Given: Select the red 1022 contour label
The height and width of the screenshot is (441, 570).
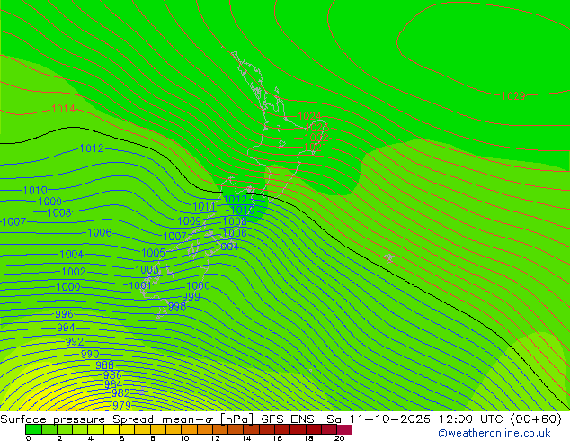Looking at the screenshot, I should pyautogui.click(x=316, y=138).
